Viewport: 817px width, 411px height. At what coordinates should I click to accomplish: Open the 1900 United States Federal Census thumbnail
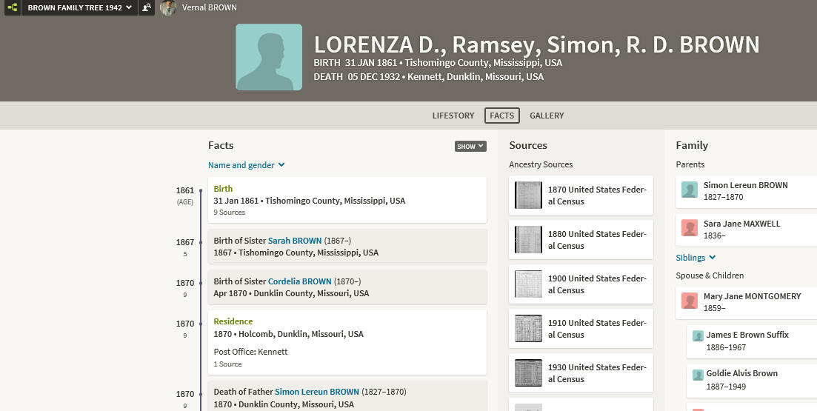pyautogui.click(x=528, y=284)
